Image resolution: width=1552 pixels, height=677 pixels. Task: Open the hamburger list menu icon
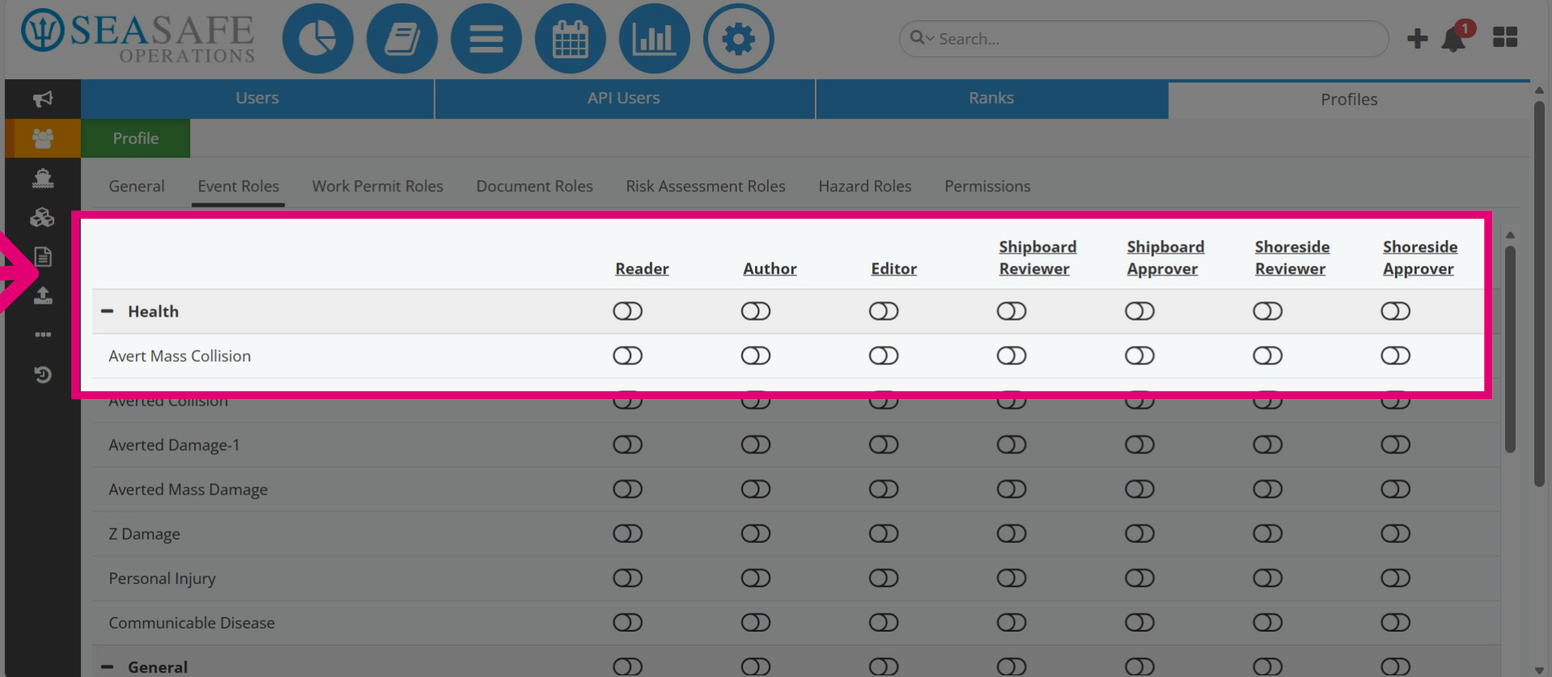tap(486, 39)
